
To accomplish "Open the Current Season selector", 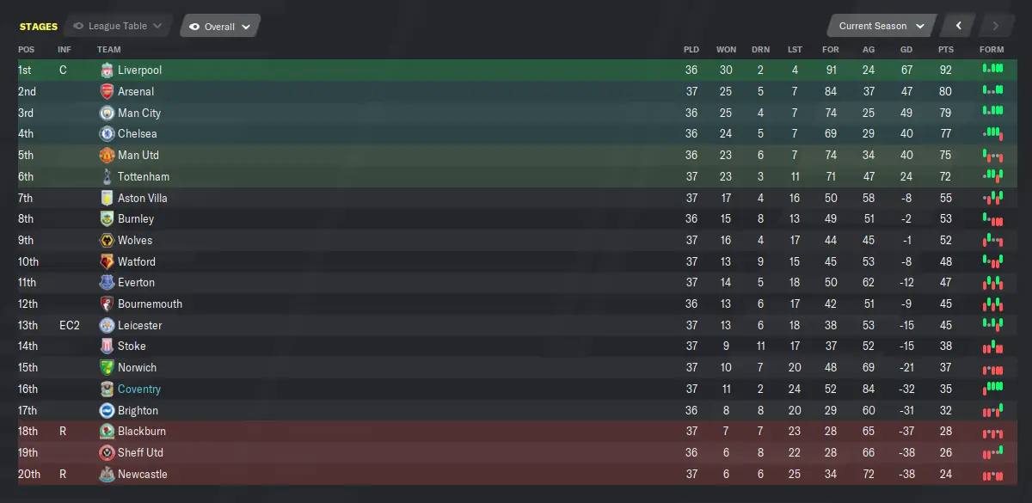I will [881, 26].
